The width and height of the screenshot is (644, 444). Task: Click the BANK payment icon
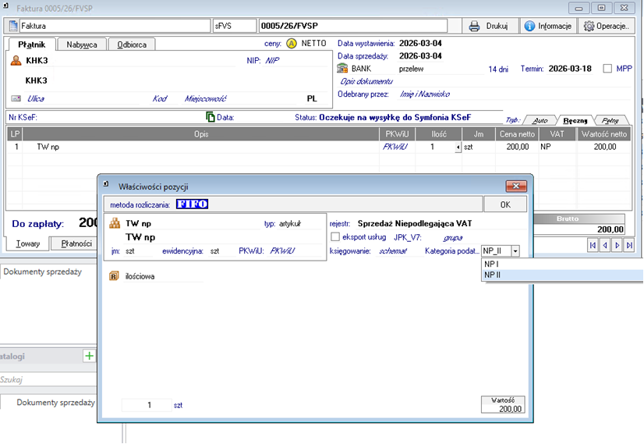343,69
